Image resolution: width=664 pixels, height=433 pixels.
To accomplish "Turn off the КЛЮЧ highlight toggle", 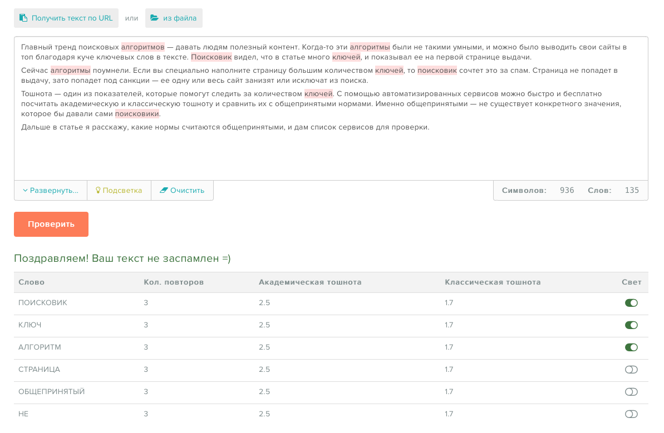I will [631, 325].
